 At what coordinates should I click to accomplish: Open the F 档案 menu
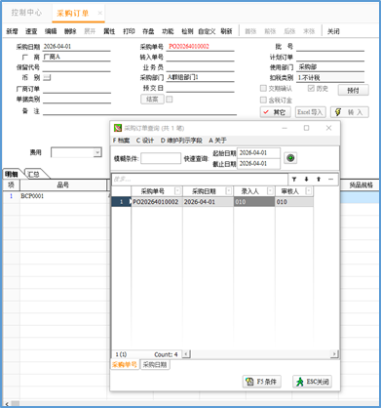[121, 141]
